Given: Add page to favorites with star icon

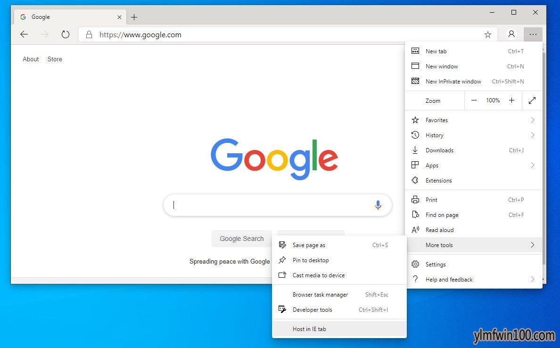Looking at the screenshot, I should 487,34.
